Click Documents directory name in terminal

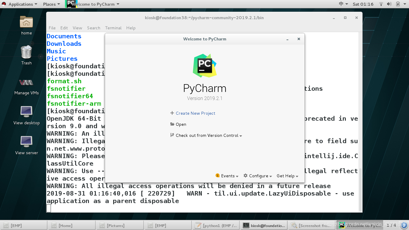click(x=64, y=36)
